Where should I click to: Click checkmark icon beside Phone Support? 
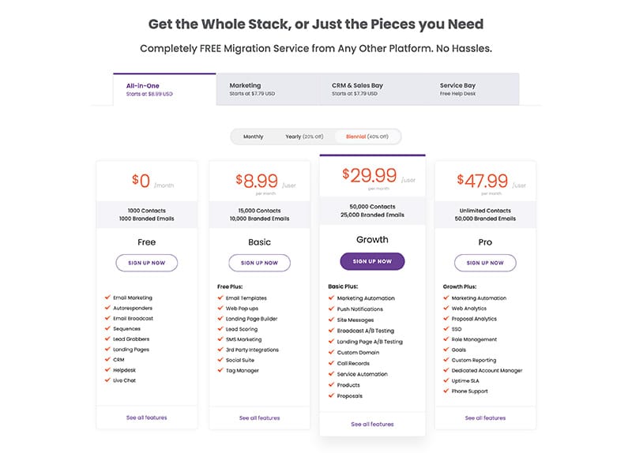click(446, 391)
